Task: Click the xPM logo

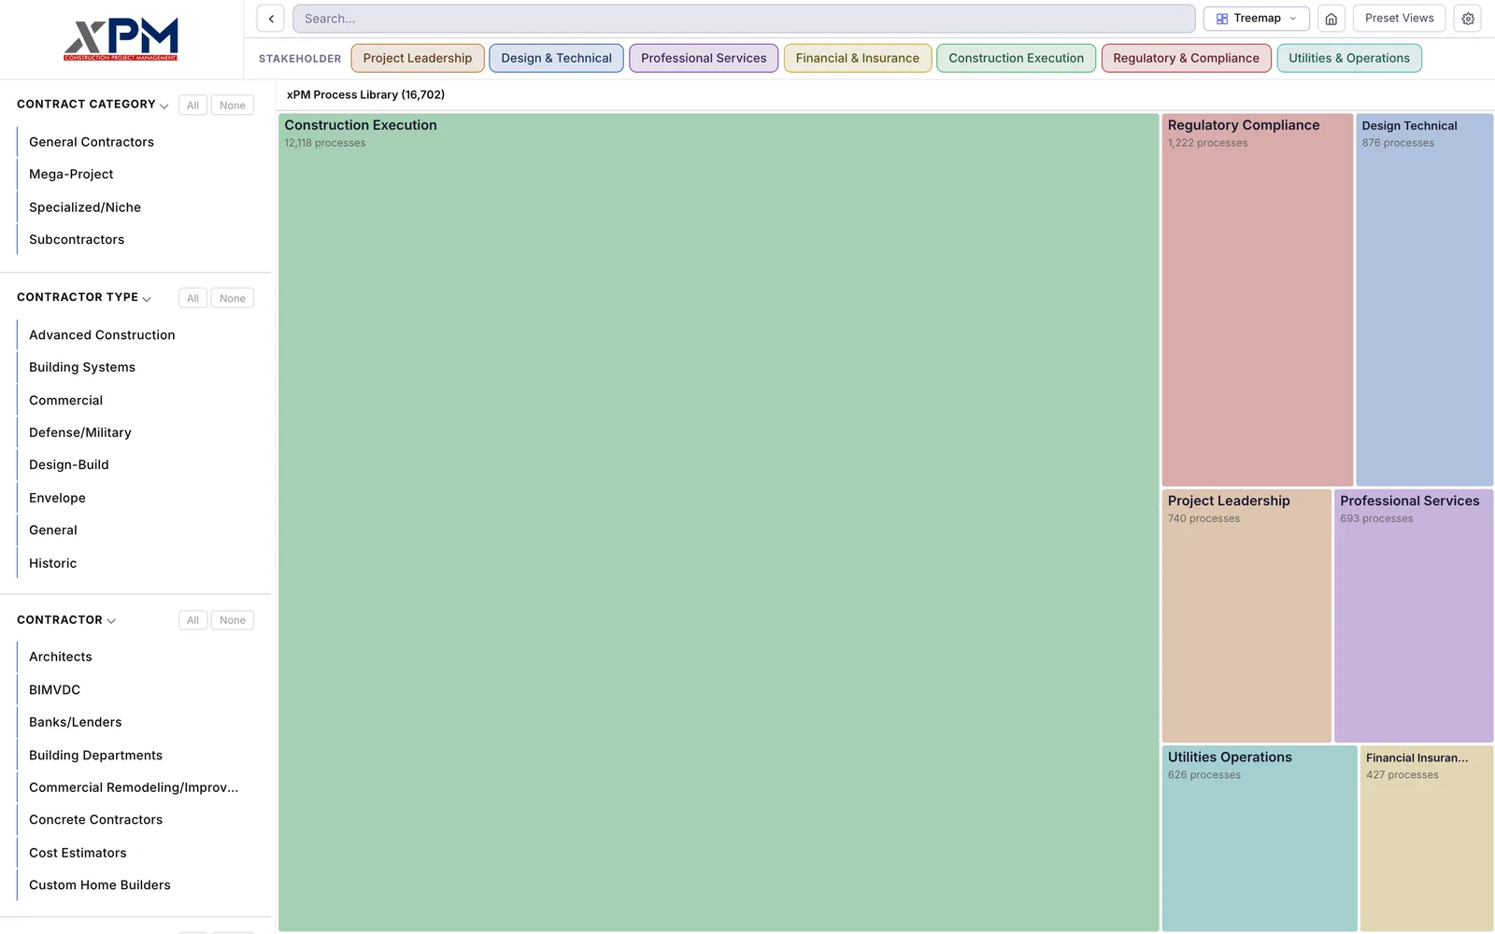Action: pos(121,39)
